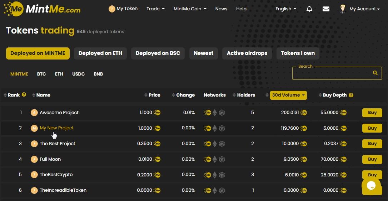The height and width of the screenshot is (201, 388).
Task: Switch to the Deployed on ETH tab
Action: point(100,53)
